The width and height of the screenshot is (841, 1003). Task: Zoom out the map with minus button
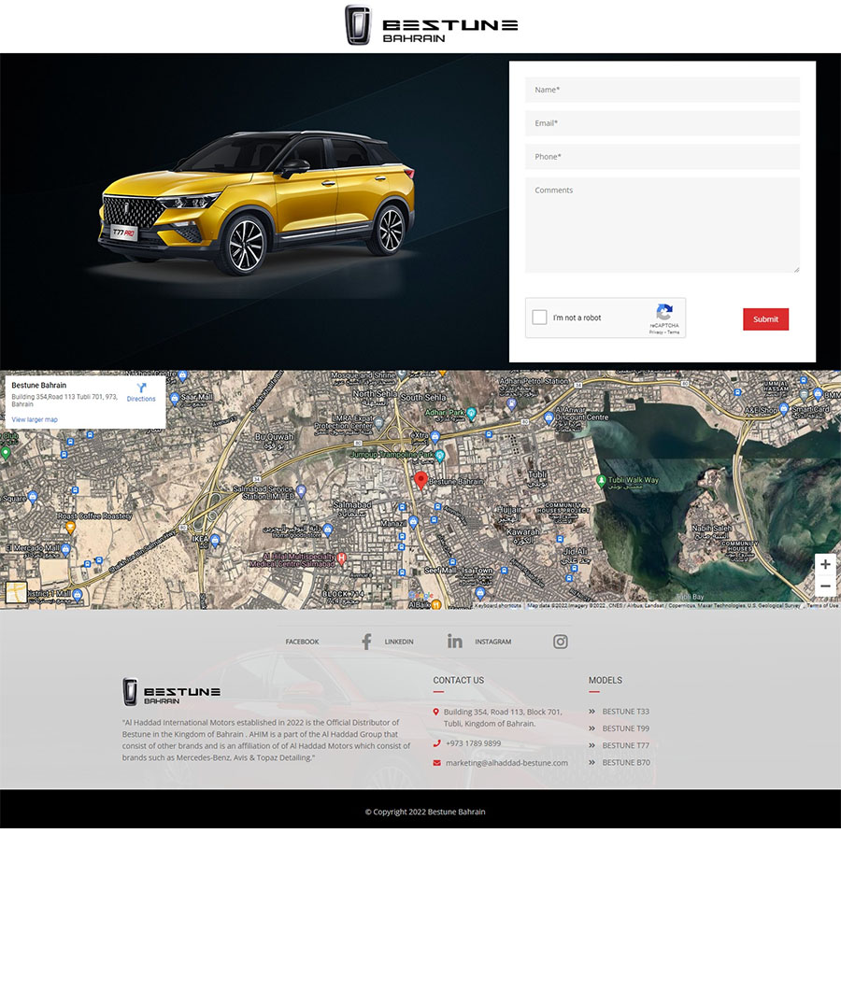pos(826,586)
